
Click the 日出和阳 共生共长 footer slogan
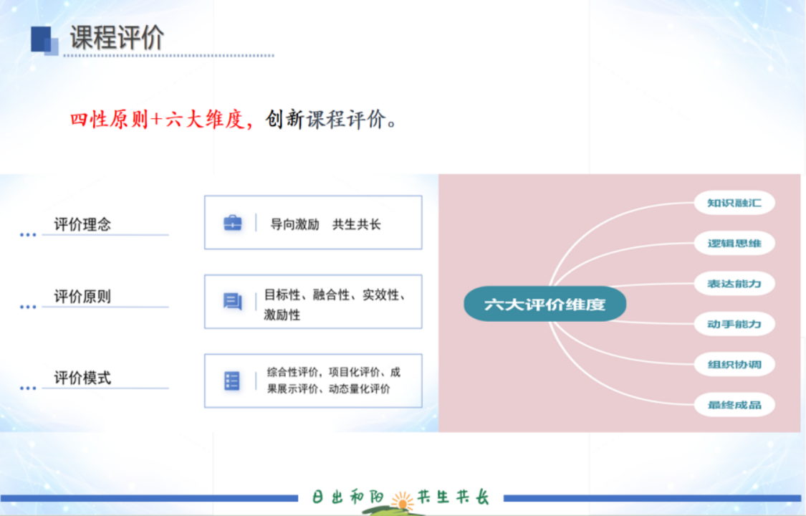pos(400,497)
